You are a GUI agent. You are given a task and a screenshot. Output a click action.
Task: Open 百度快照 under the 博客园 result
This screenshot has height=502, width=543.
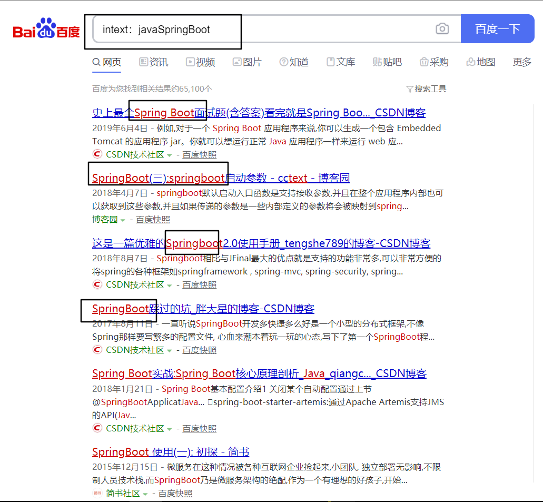[153, 220]
